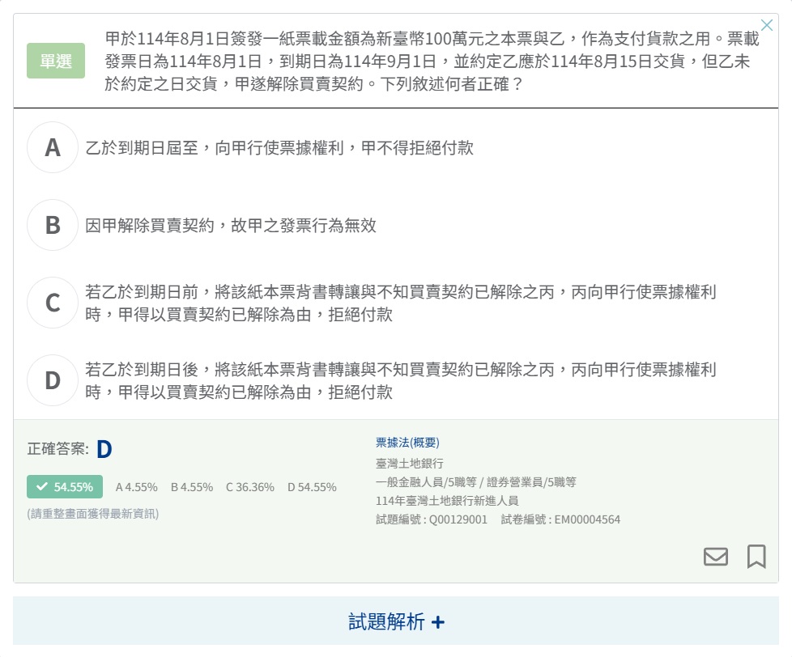The image size is (792, 657).
Task: Click the C 36.36% answer statistic
Action: pos(249,487)
